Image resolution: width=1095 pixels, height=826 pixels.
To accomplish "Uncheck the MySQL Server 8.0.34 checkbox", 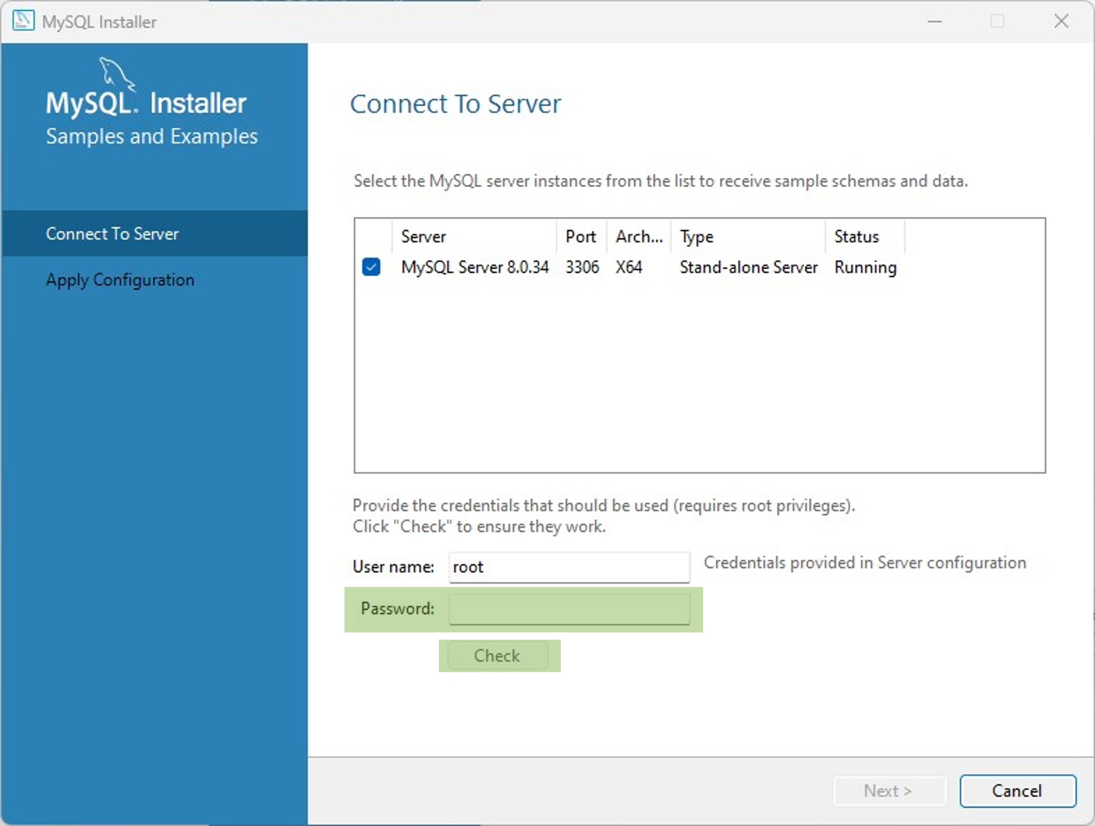I will tap(371, 267).
